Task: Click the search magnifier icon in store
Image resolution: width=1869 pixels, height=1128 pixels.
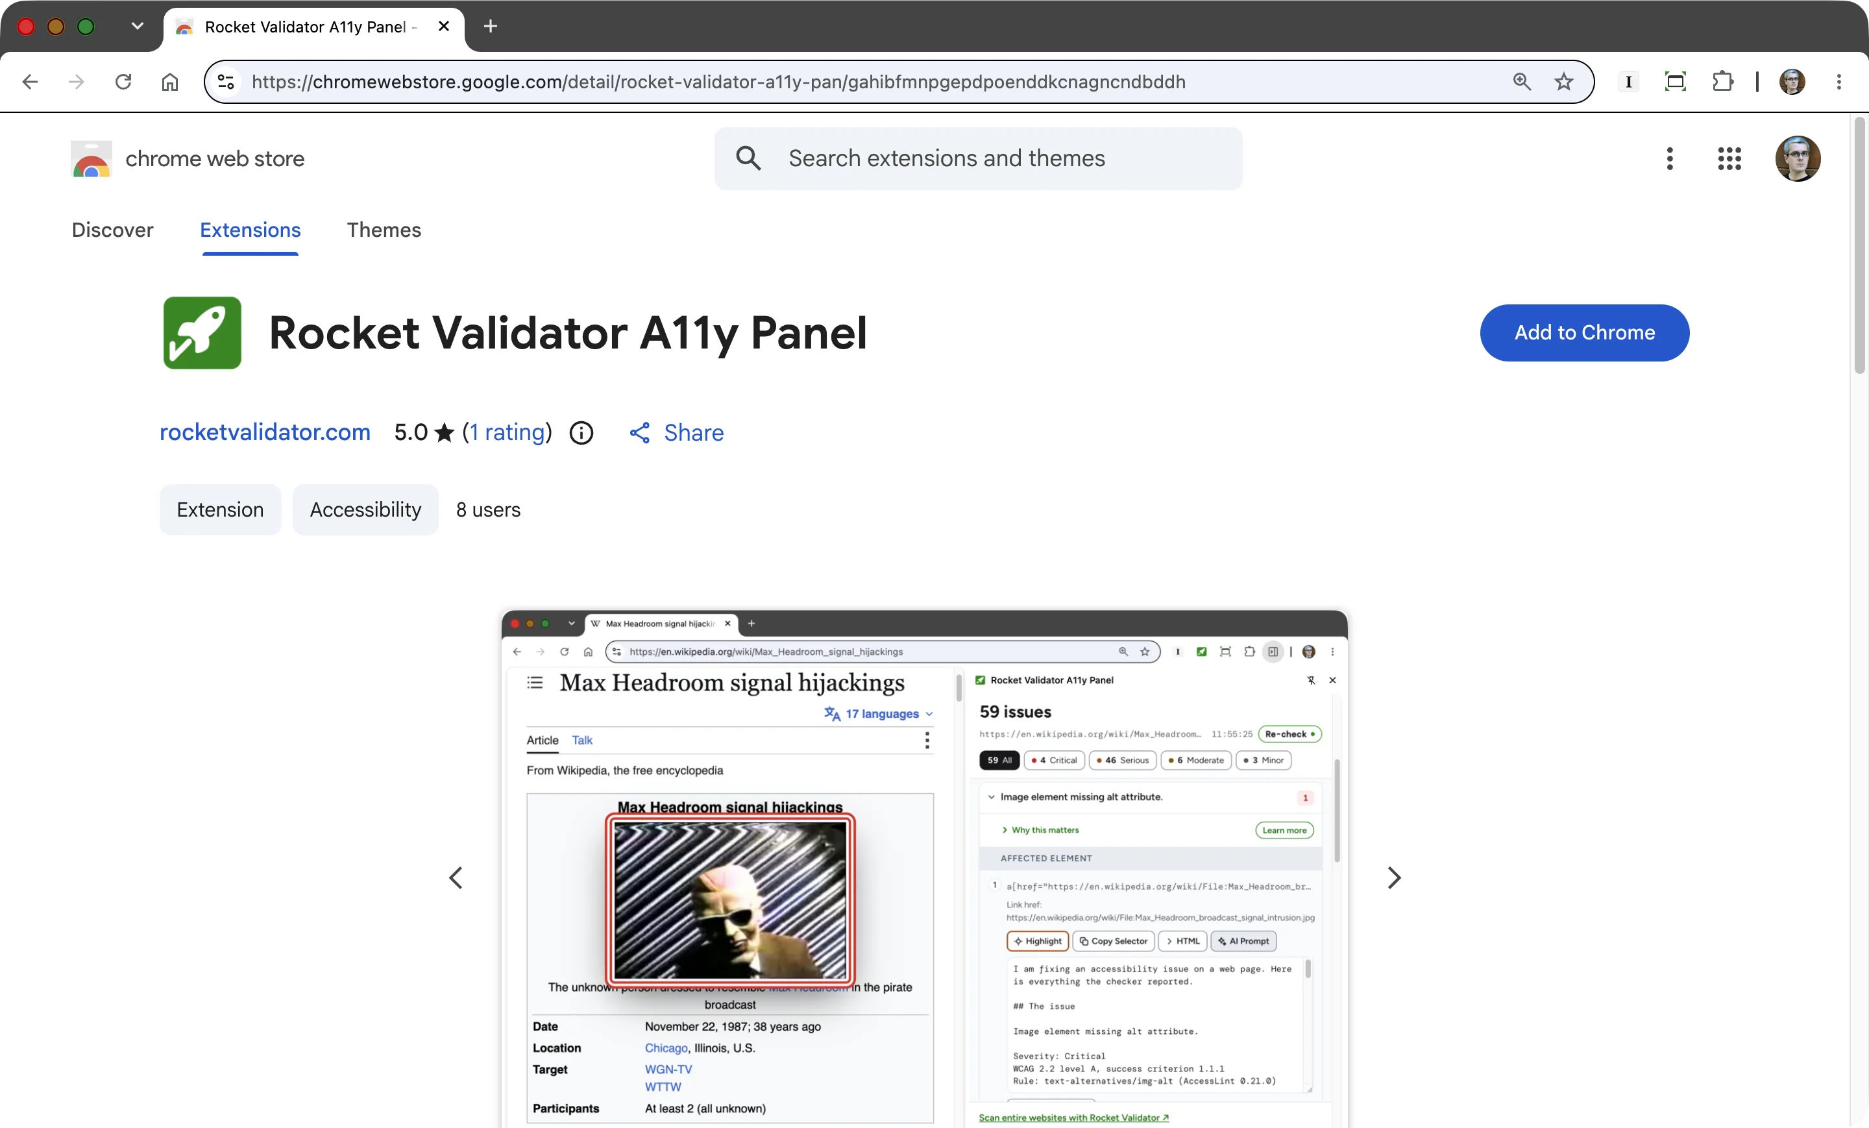Action: pos(748,158)
